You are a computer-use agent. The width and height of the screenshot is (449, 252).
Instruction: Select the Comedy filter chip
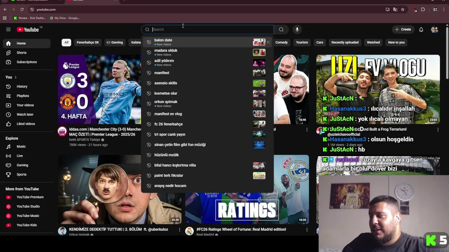281,42
